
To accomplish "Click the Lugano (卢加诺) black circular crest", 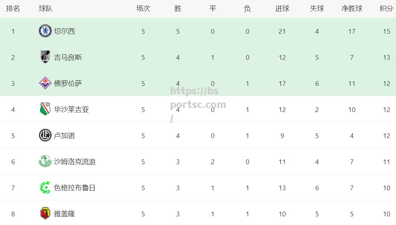I will coord(45,135).
